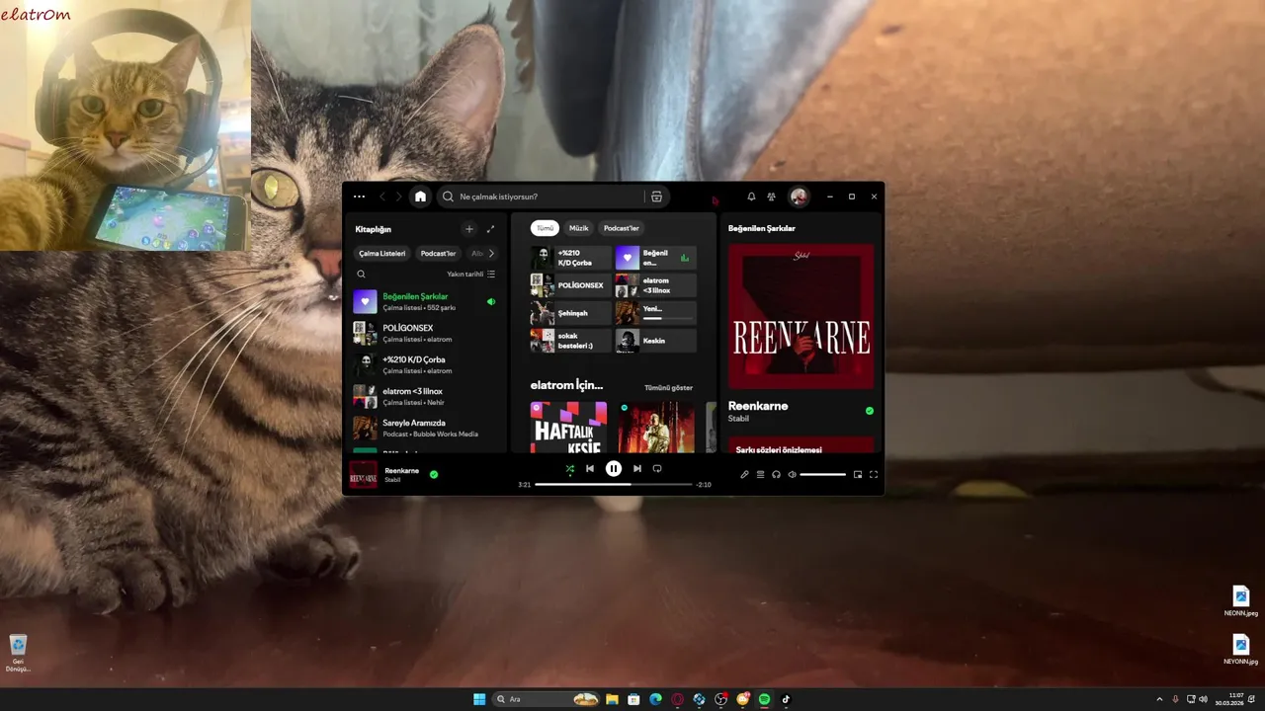Click the plus to create a playlist
Viewport: 1265px width, 711px height.
[x=469, y=229]
